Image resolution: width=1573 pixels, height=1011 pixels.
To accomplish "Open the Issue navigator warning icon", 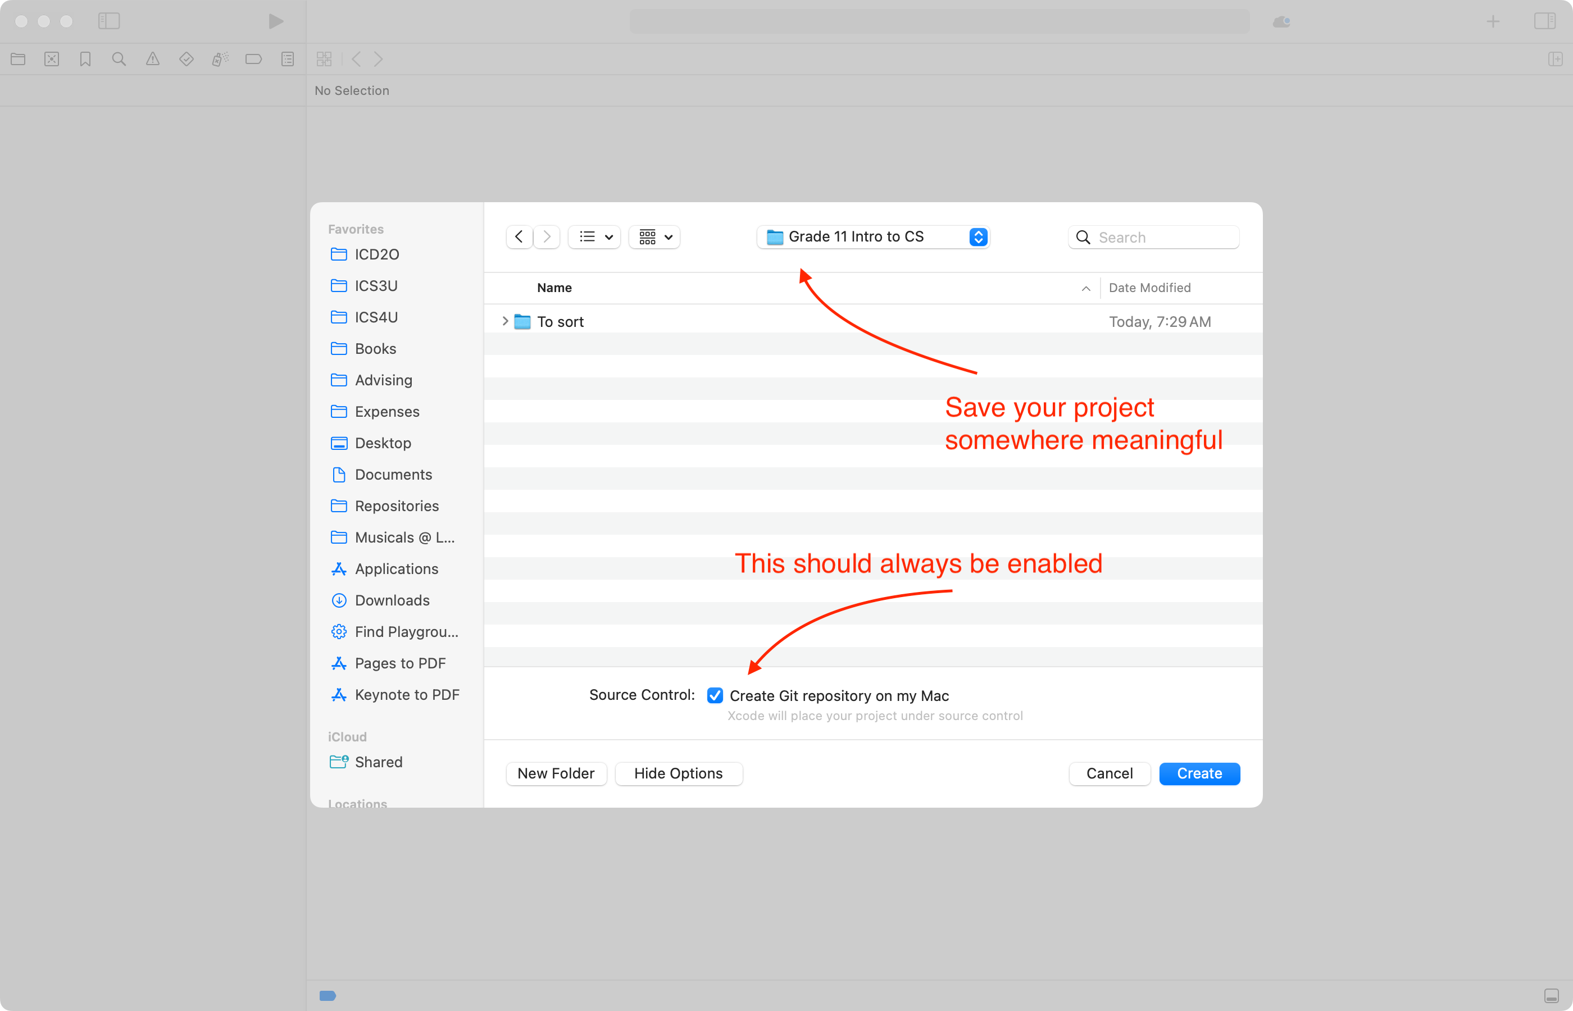I will (152, 59).
